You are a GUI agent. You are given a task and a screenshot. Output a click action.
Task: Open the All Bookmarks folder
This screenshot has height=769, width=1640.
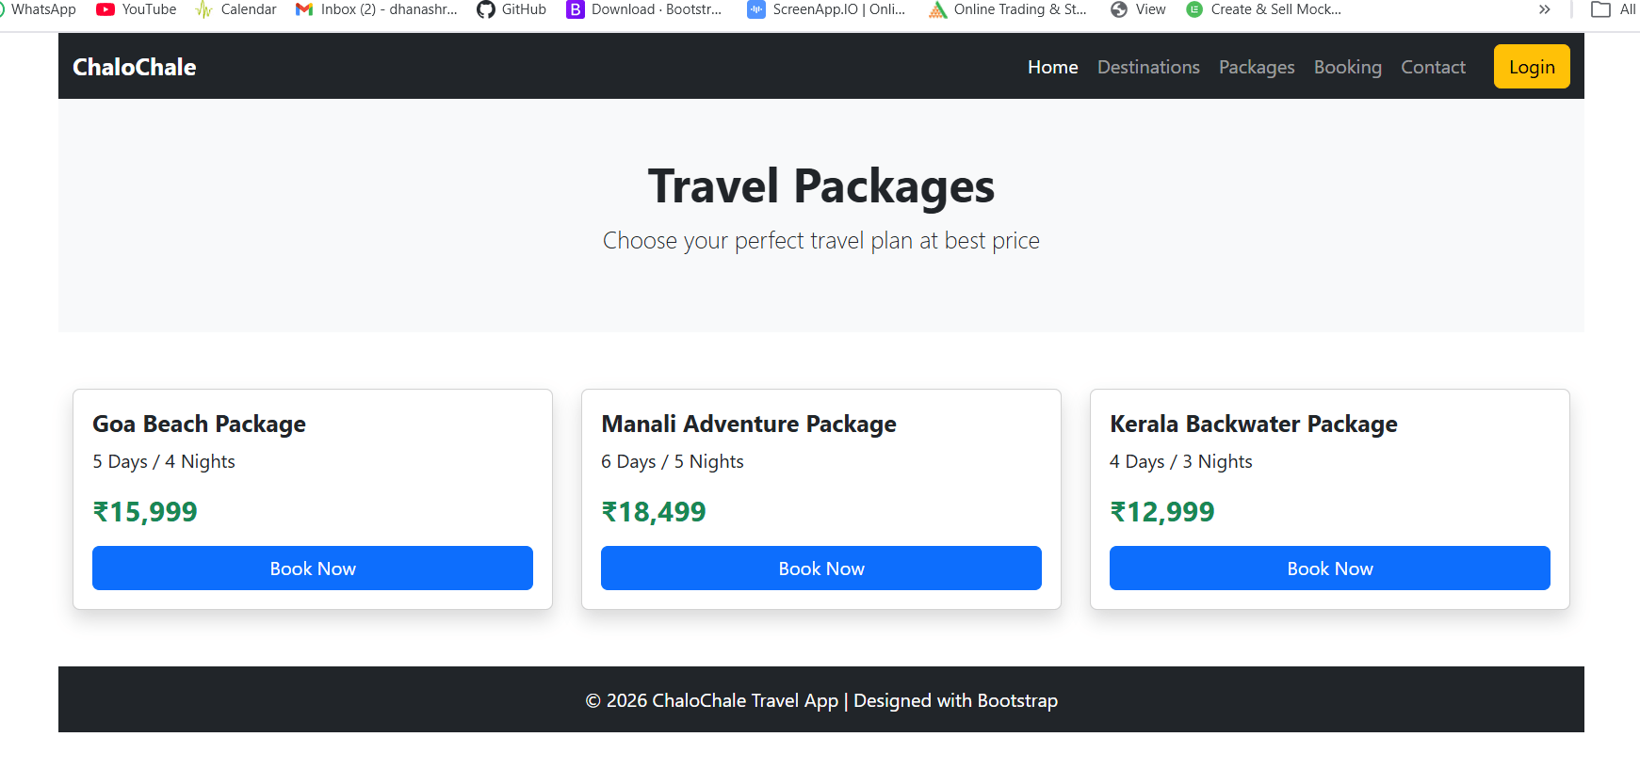point(1613,9)
